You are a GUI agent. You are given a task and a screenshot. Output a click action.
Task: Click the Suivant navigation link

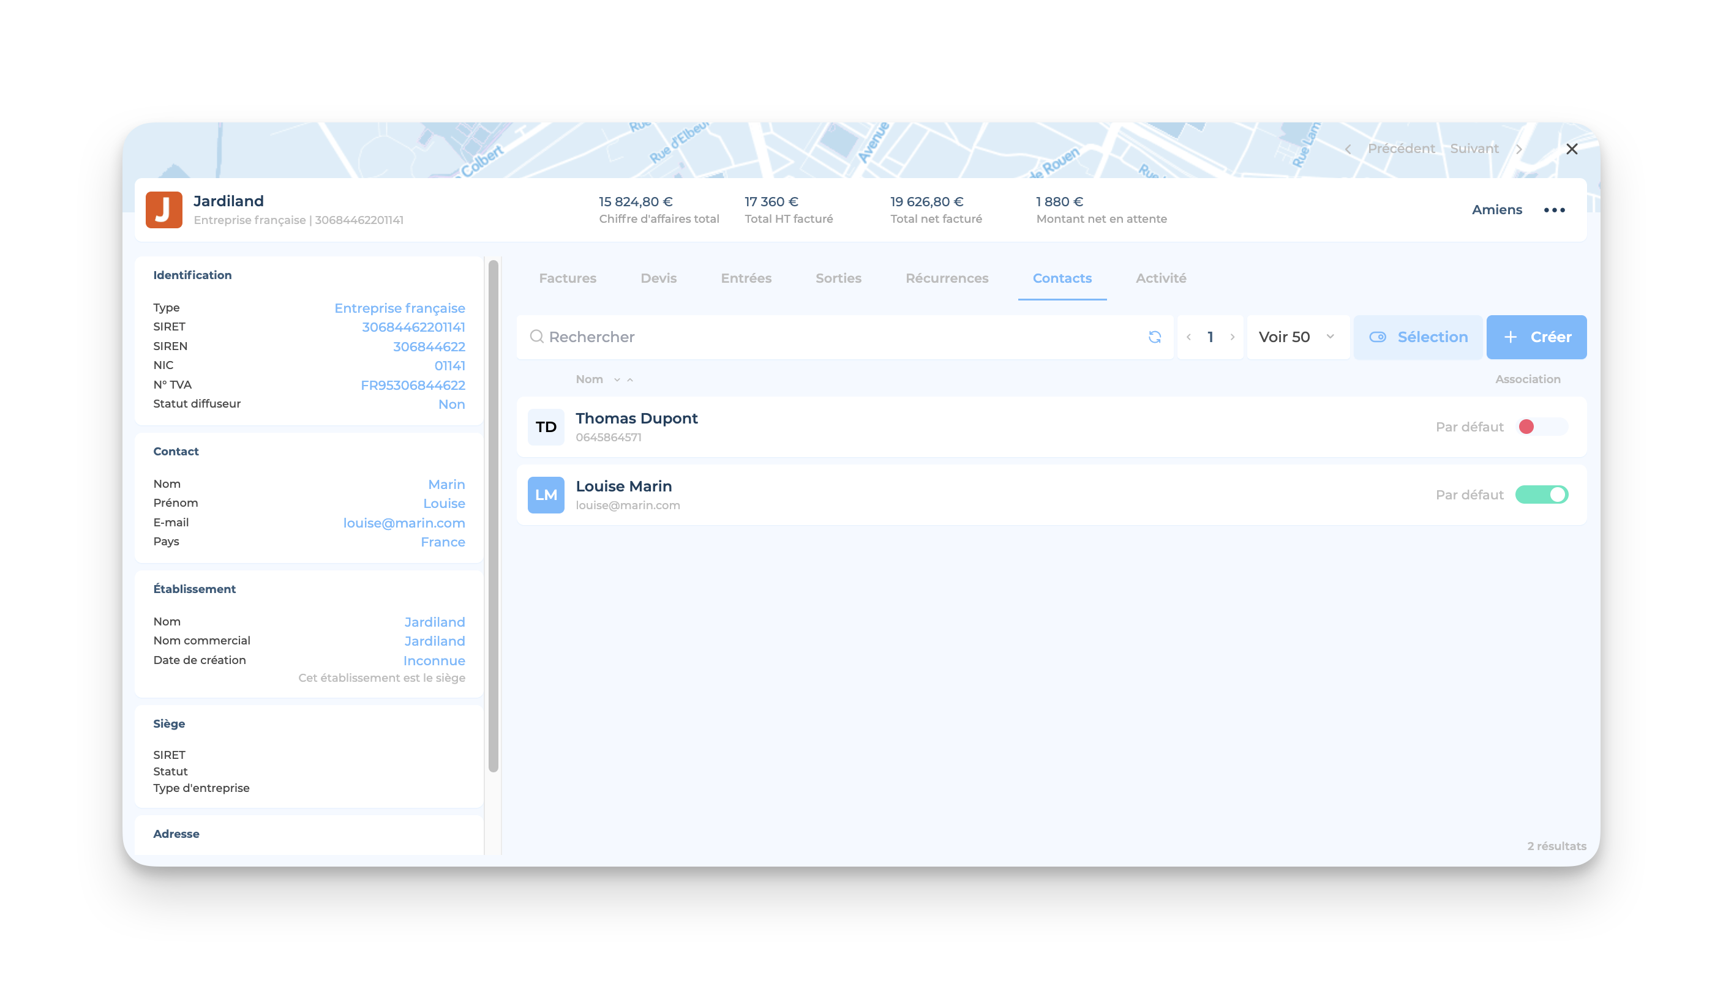click(1474, 149)
